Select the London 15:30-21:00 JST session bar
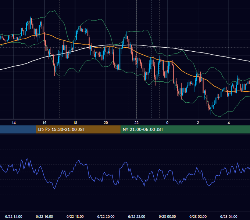Screen dimensions: 250x220 click(78, 129)
